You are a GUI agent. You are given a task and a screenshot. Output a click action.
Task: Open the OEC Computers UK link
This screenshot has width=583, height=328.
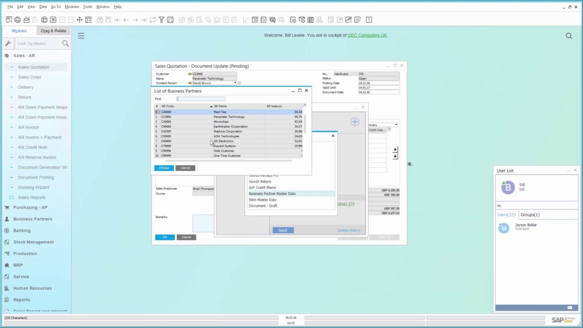367,36
